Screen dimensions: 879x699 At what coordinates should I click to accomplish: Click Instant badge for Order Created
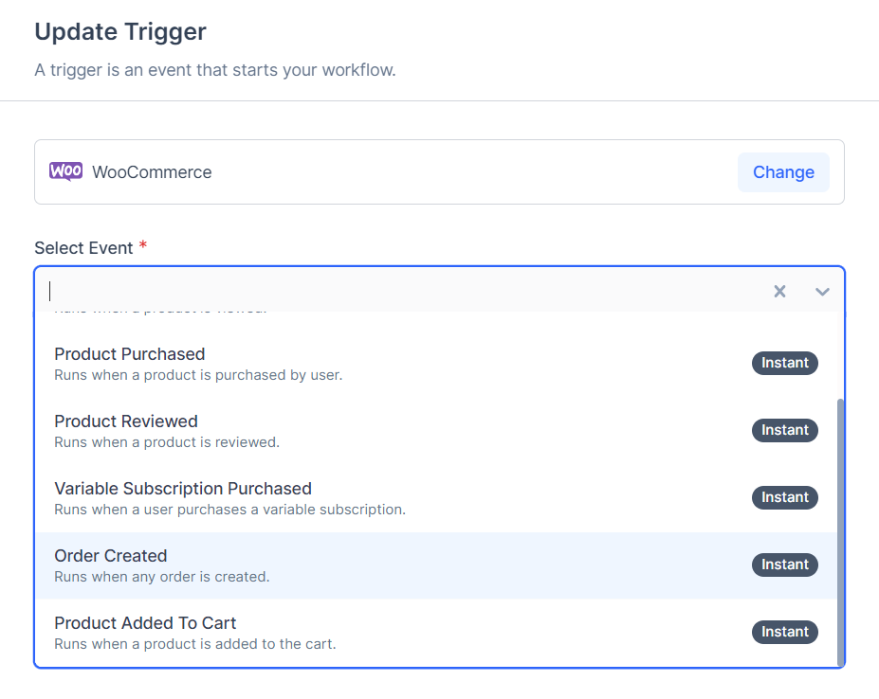[784, 565]
